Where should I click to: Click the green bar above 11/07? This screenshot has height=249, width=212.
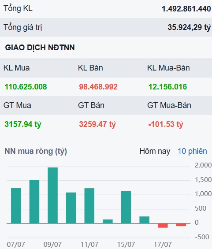tap(89, 206)
